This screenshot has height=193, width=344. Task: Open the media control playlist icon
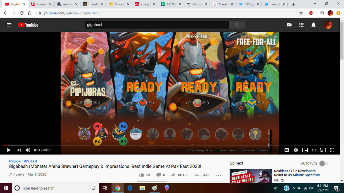(x=322, y=13)
